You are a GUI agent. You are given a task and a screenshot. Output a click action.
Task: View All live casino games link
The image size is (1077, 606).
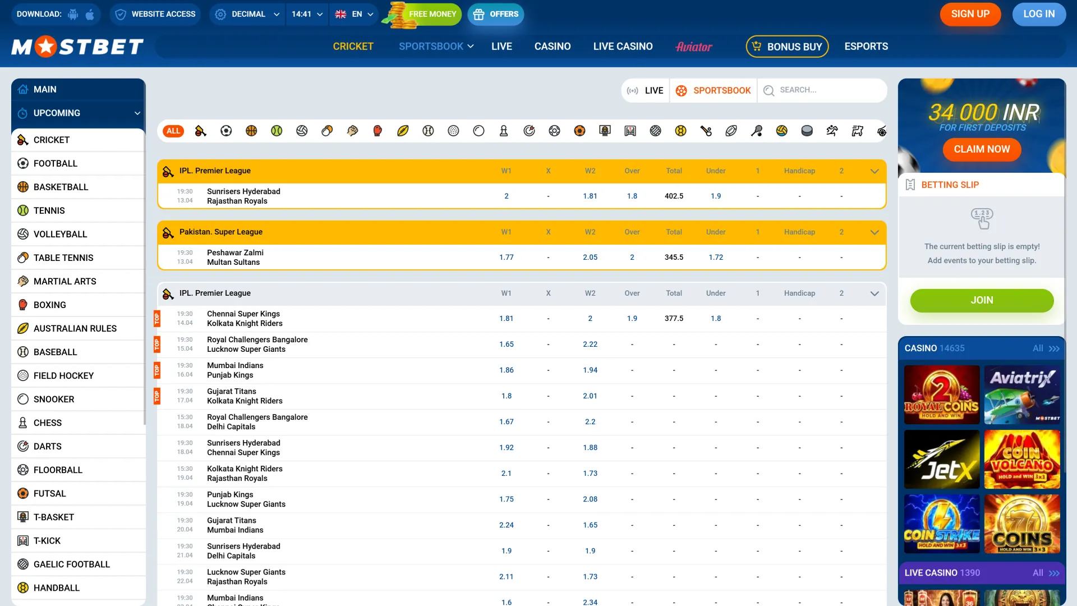coord(1046,573)
